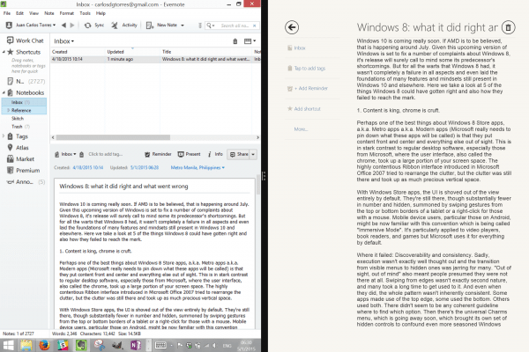529x352 pixels.
Task: Open Market in the sidebar
Action: [x=21, y=159]
